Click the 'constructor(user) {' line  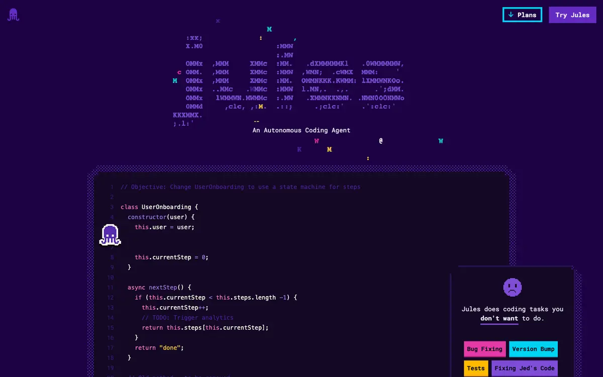(161, 217)
